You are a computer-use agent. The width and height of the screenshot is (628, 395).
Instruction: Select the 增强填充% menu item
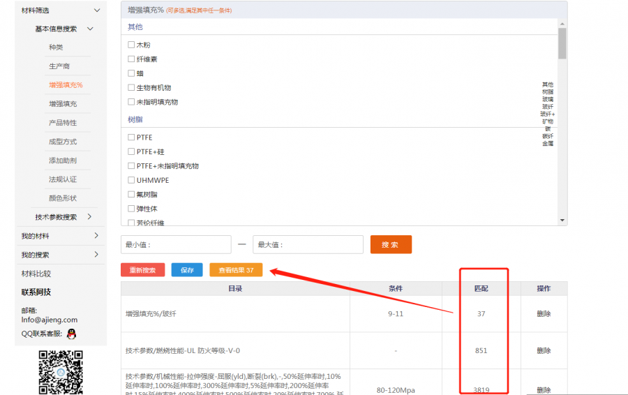point(66,85)
